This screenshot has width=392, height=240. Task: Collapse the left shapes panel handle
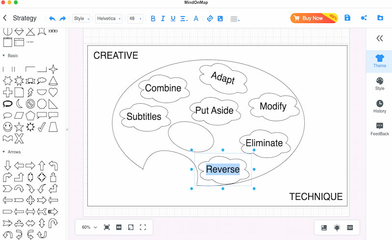67,130
